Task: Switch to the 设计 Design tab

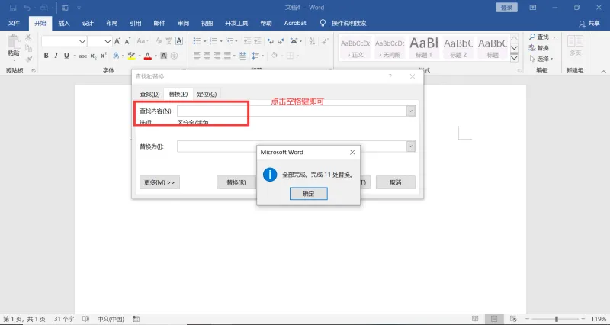Action: 88,24
